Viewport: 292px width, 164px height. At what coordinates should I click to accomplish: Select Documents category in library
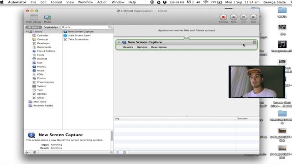coord(44,47)
